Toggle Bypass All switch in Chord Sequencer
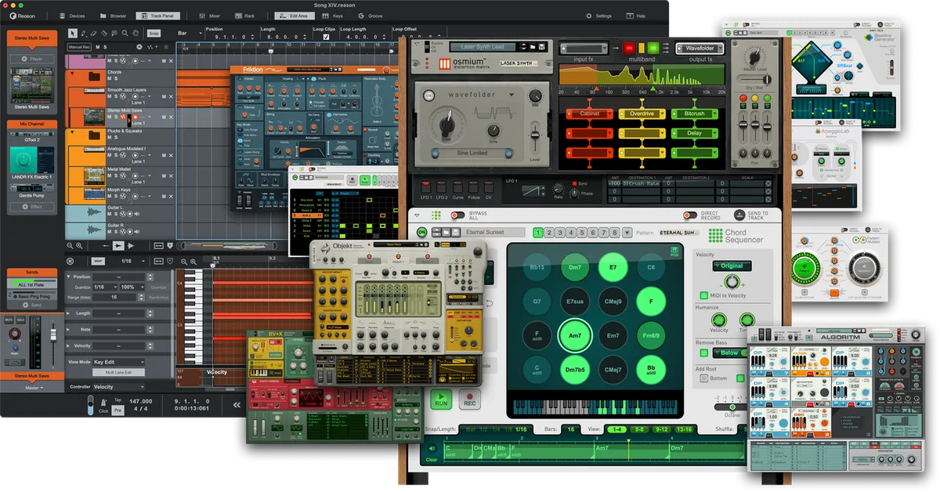Screen dimensions: 940x492 pyautogui.click(x=456, y=215)
